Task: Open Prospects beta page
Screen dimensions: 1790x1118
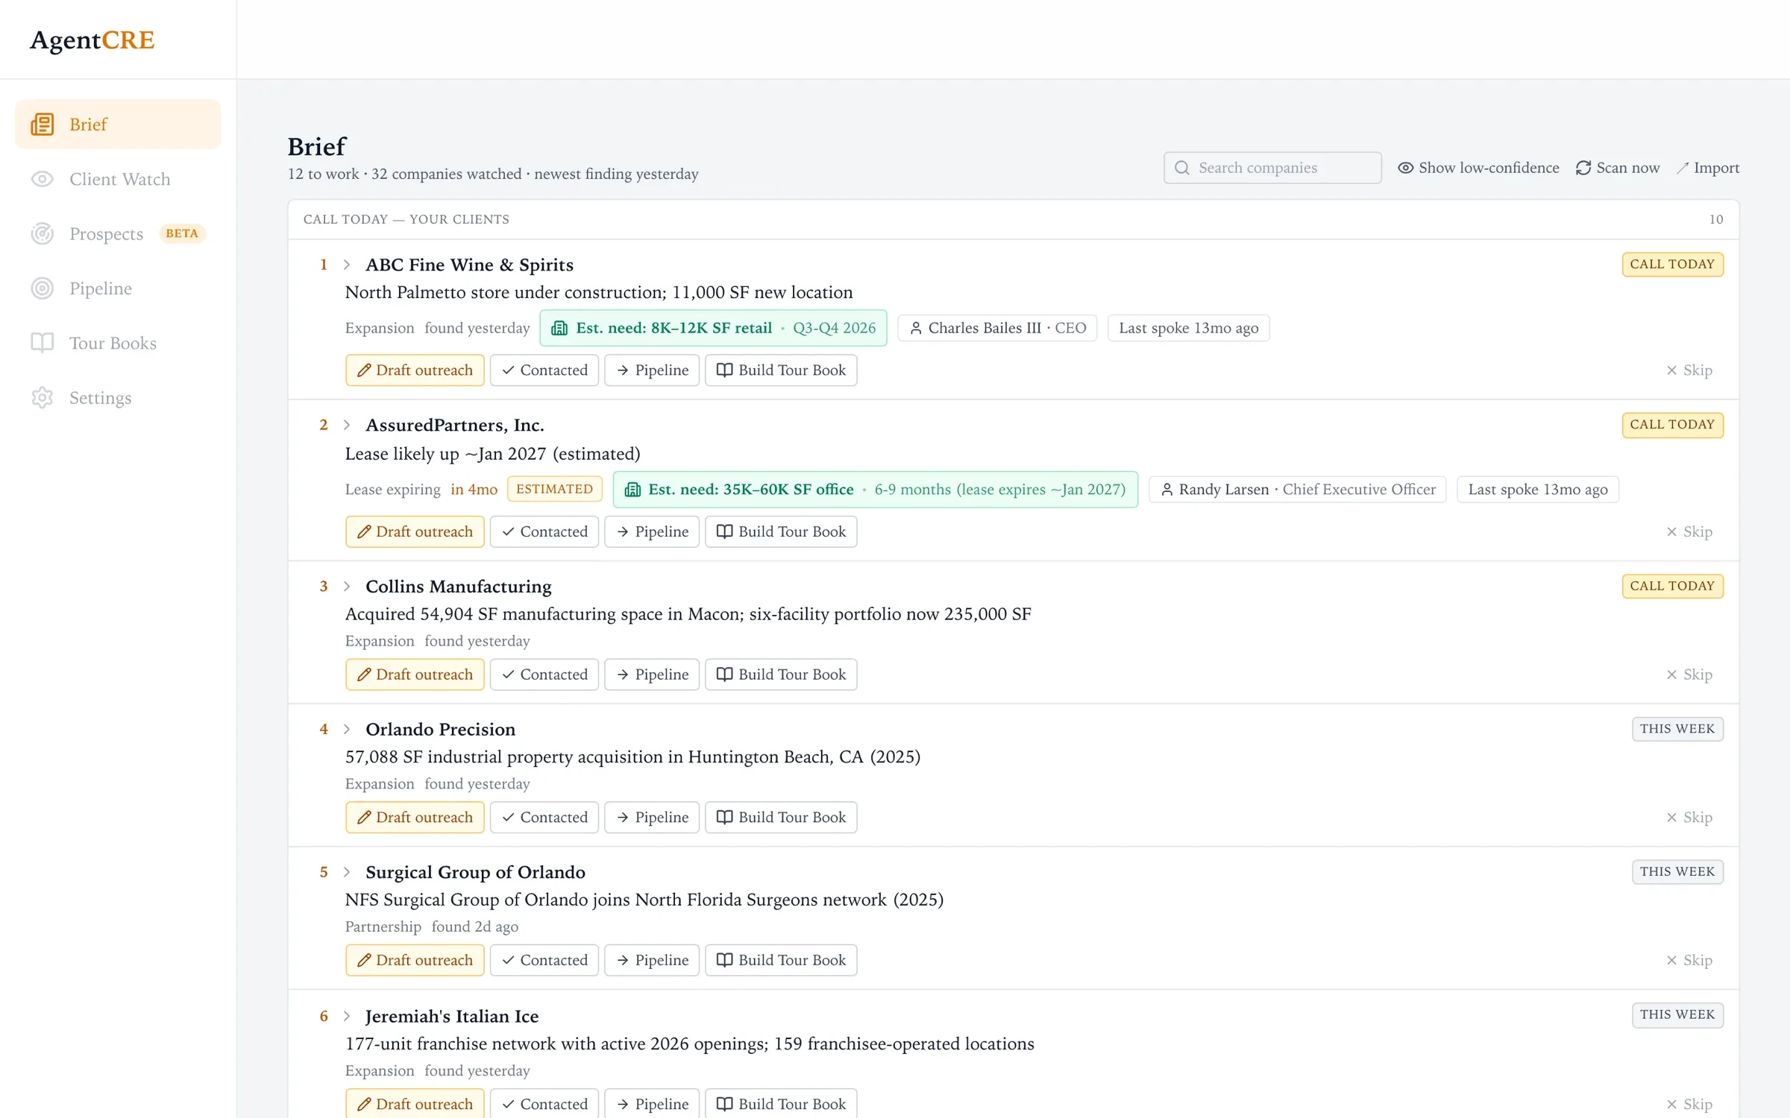Action: click(x=118, y=233)
